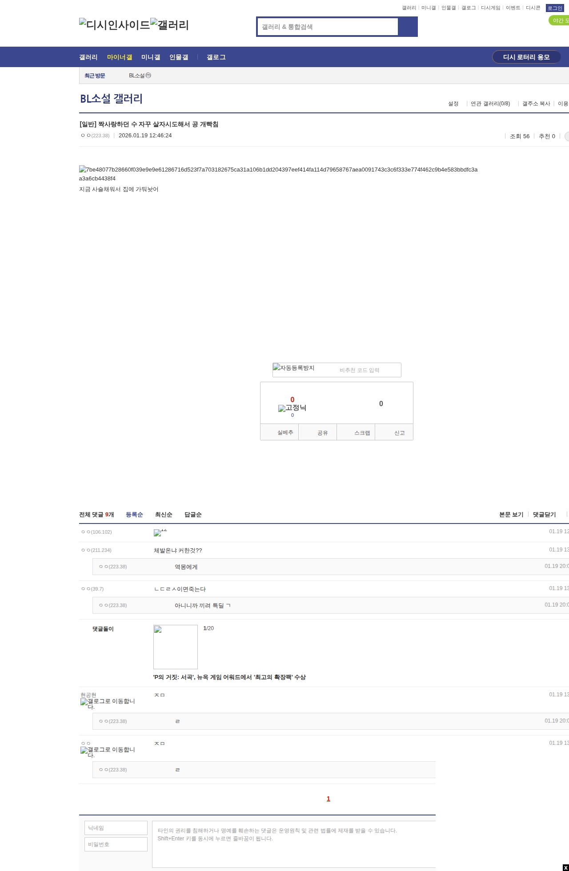Click the 갤러리 logo image next to 디시인사이드

[170, 25]
